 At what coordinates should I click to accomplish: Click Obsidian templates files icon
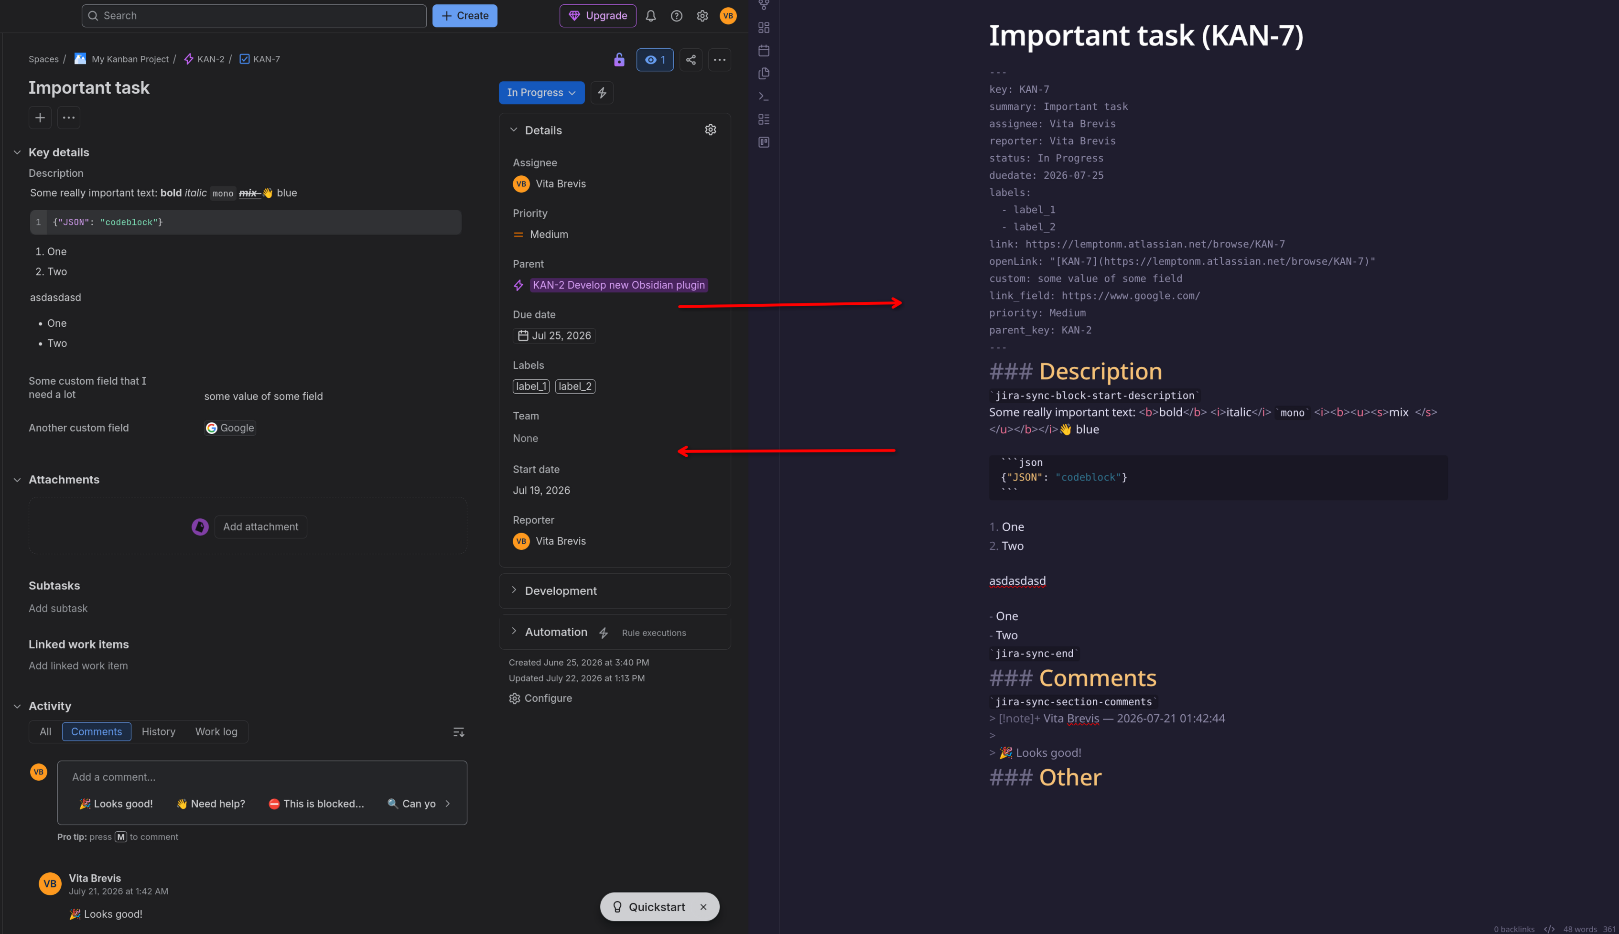click(763, 74)
